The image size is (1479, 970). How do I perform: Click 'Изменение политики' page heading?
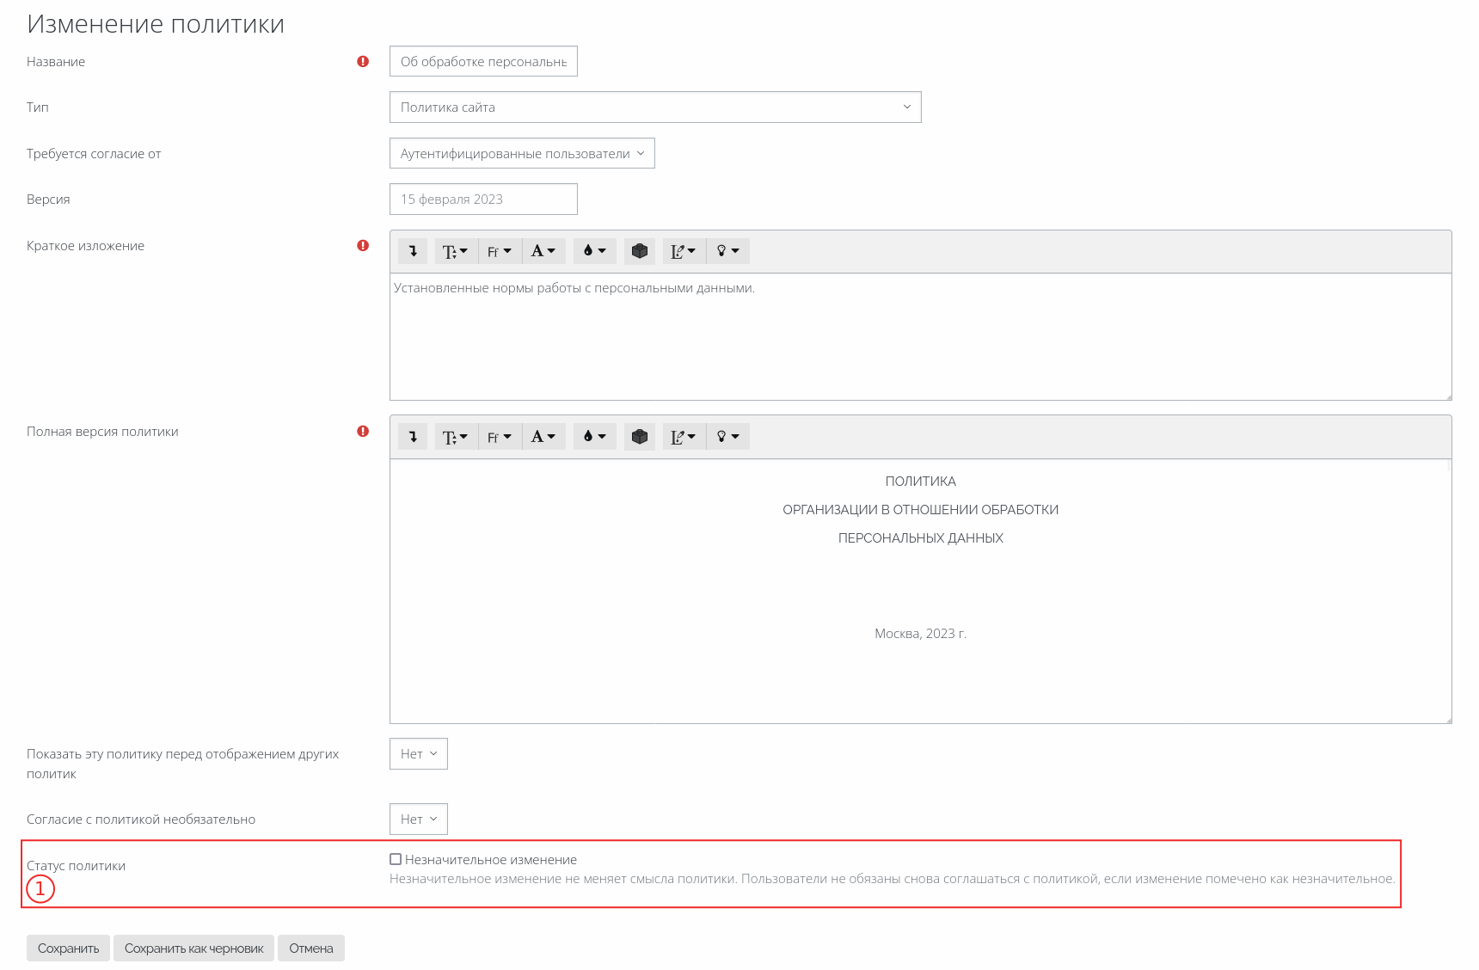coord(156,24)
